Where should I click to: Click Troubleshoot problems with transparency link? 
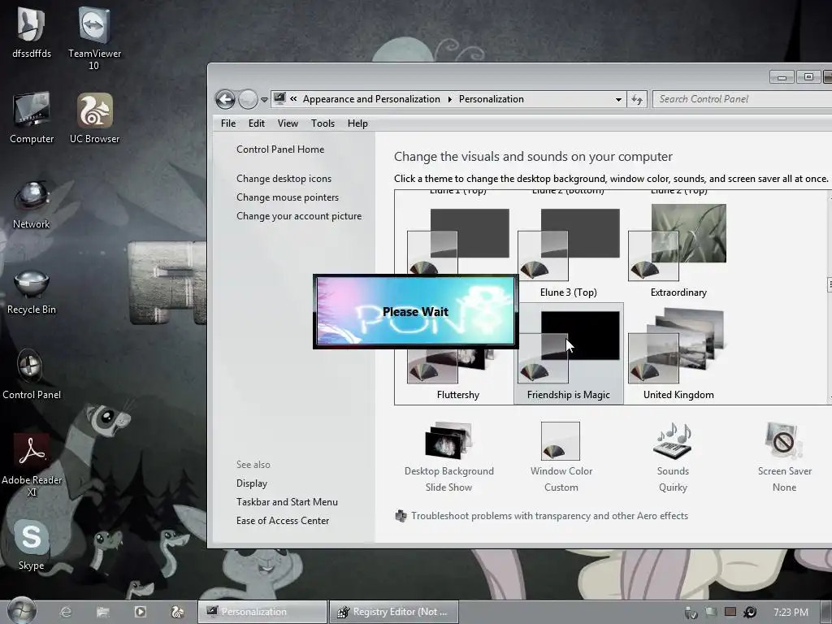pos(549,516)
